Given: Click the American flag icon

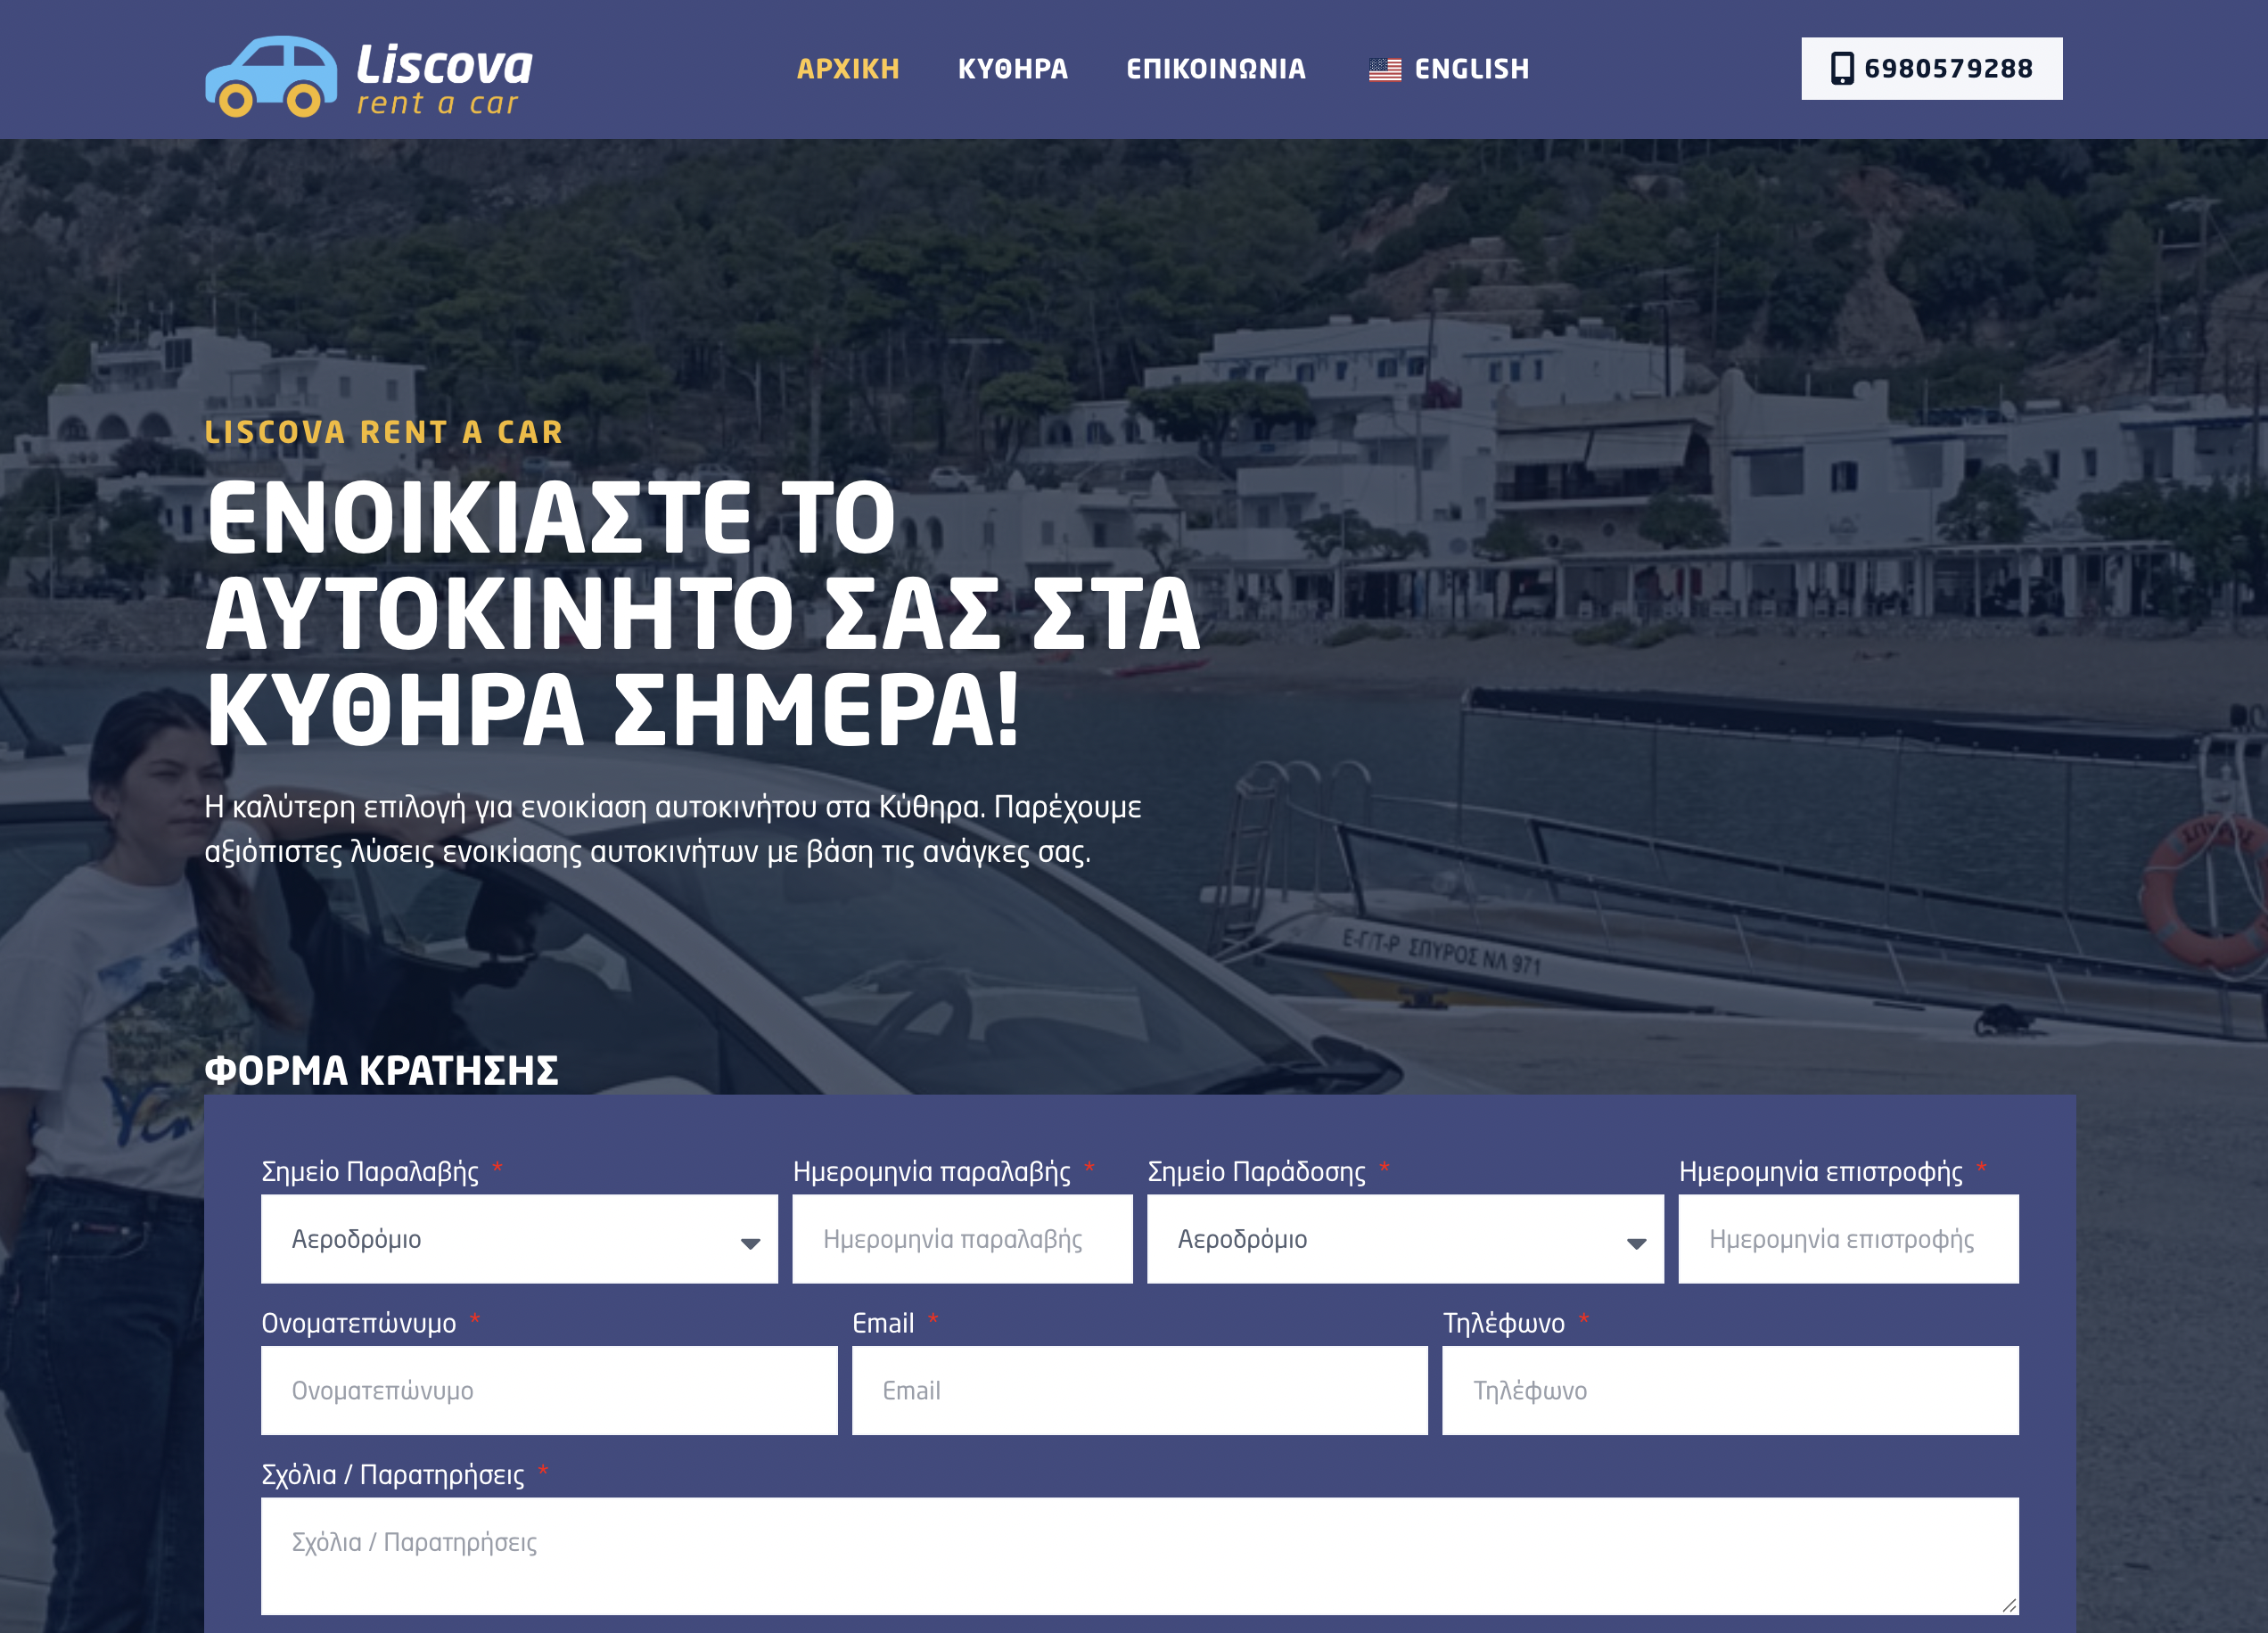Looking at the screenshot, I should tap(1387, 68).
